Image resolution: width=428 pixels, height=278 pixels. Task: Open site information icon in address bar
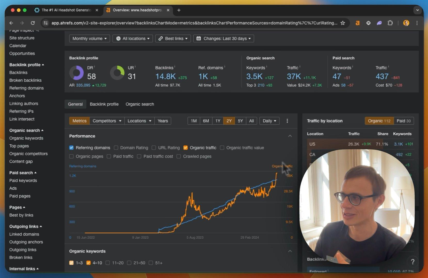[45, 23]
